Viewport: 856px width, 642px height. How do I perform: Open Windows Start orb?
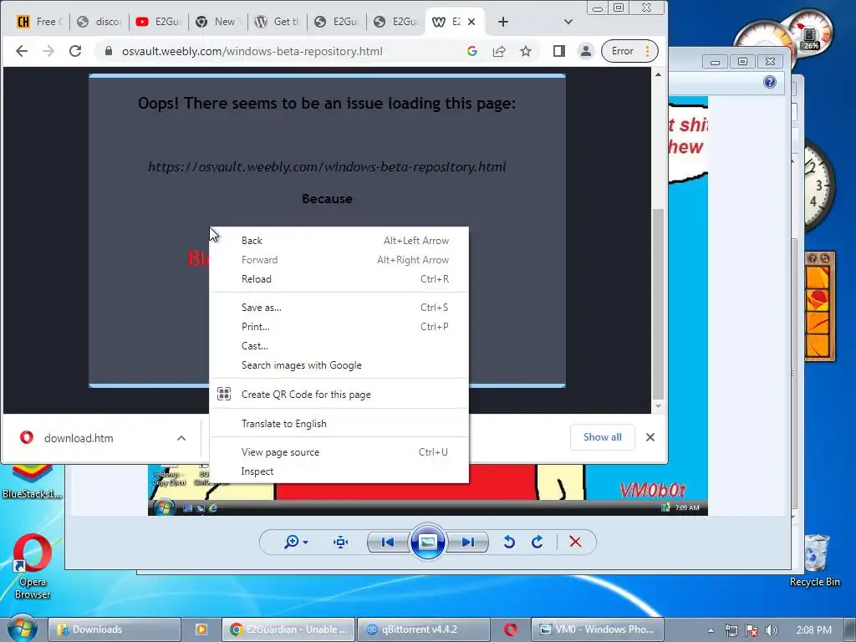[22, 629]
